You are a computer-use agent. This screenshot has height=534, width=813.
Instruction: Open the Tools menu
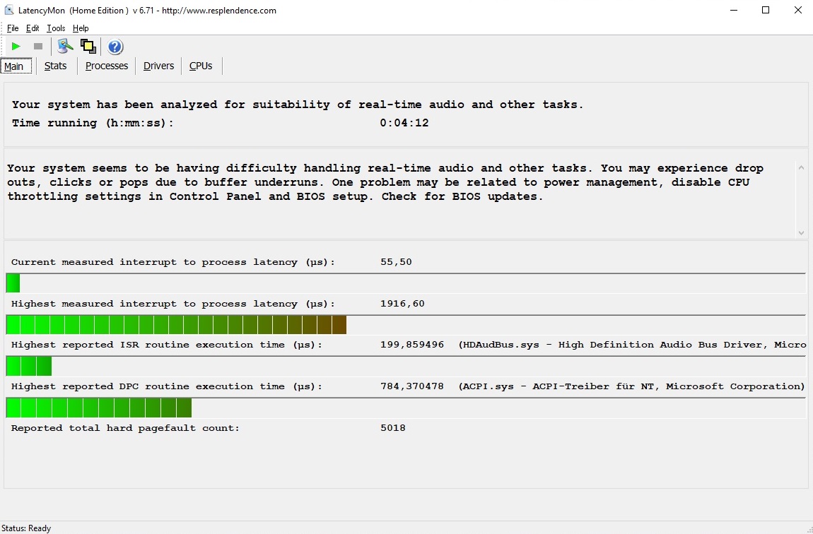coord(56,28)
